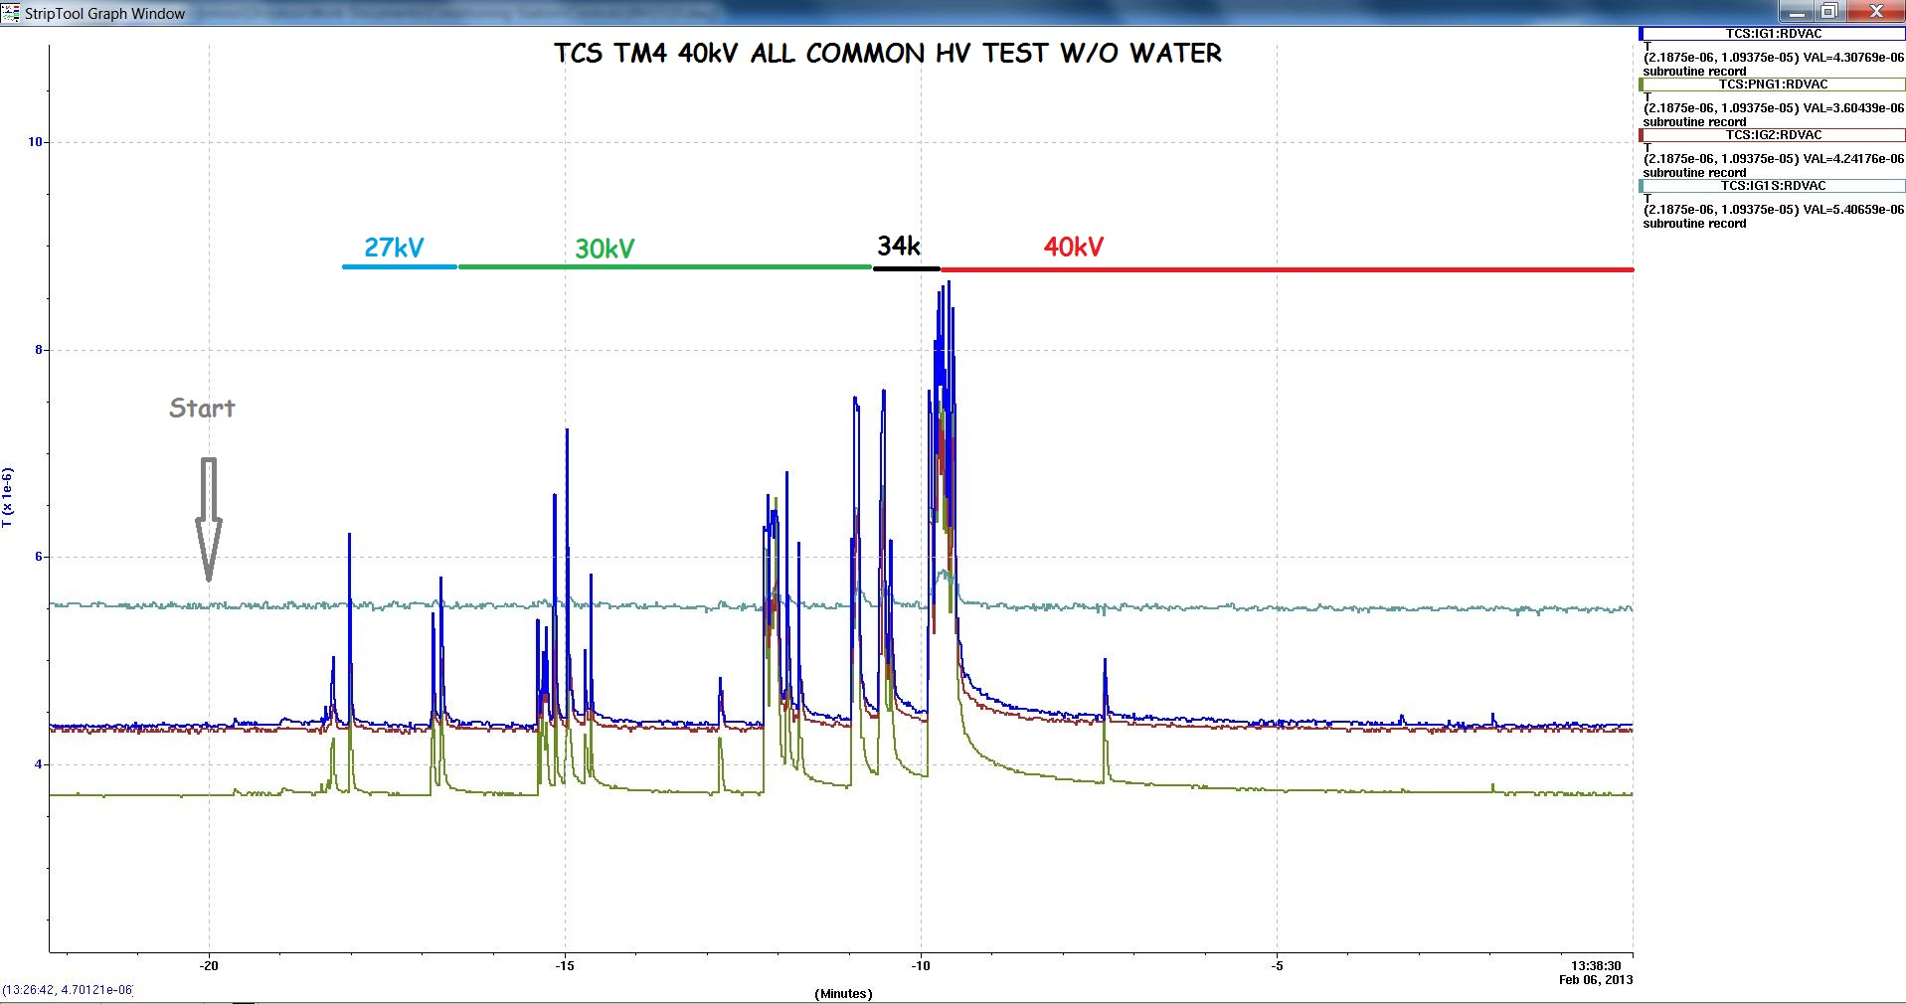Screen dimensions: 1906x1004
Task: Click the StripTool window app icon
Action: [11, 13]
